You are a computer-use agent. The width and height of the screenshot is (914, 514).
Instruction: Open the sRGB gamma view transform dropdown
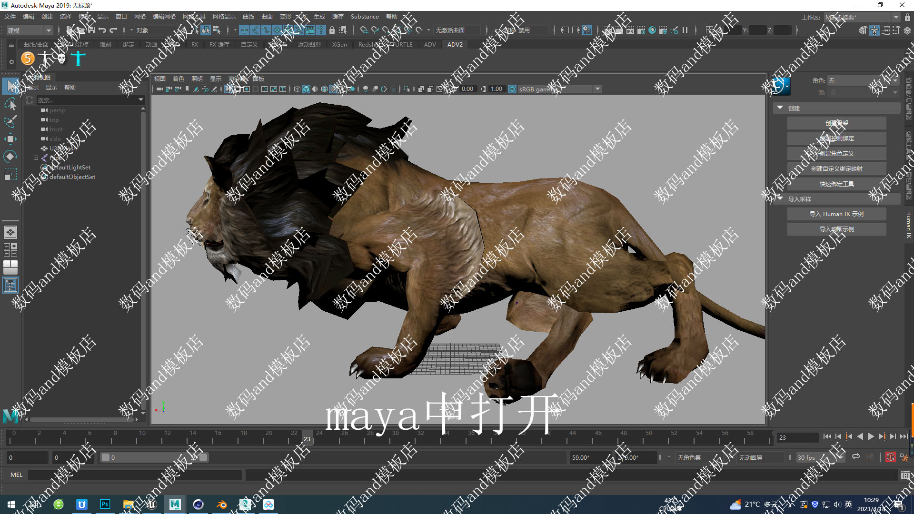560,89
